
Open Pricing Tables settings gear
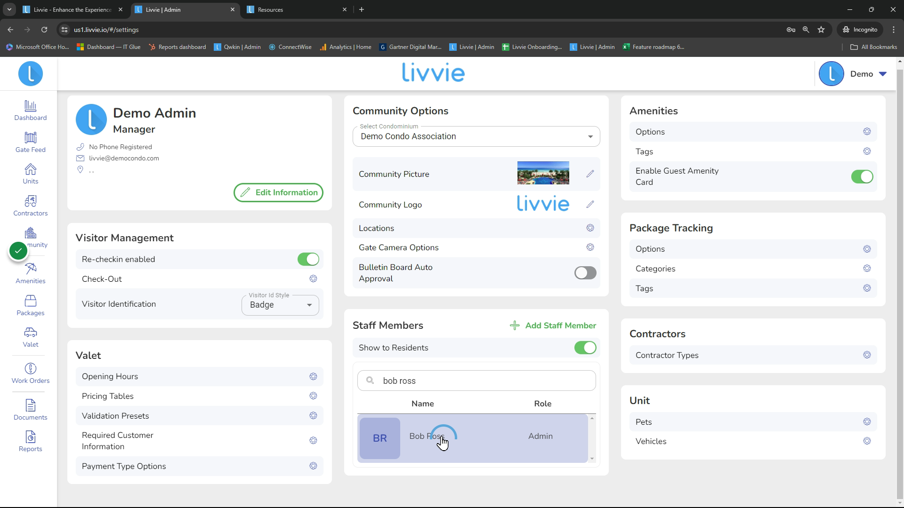[x=313, y=396]
